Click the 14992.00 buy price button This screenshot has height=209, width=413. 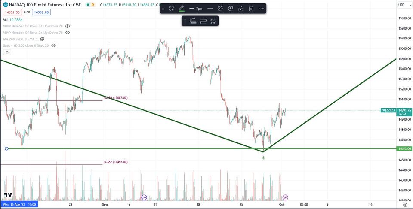41,12
